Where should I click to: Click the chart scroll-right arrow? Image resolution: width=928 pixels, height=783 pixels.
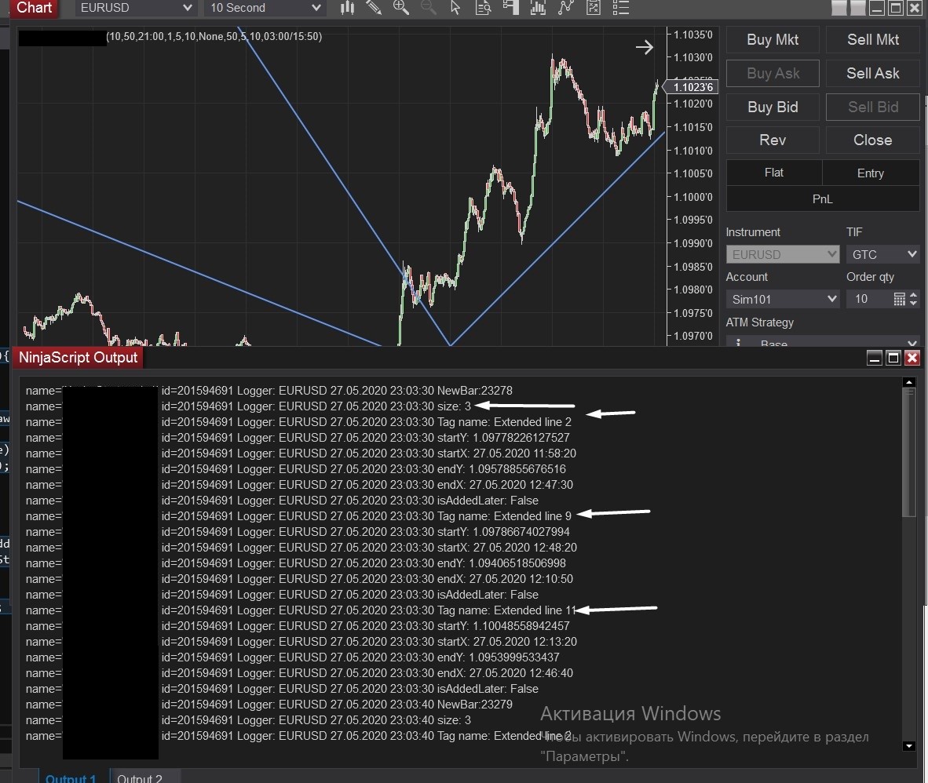click(645, 47)
